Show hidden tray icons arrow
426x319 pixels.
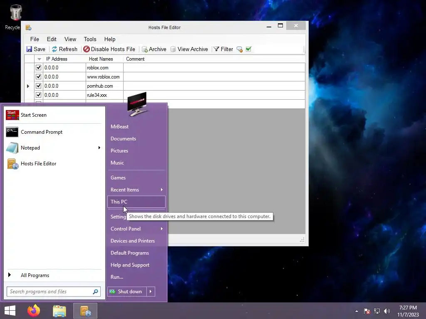(x=357, y=311)
